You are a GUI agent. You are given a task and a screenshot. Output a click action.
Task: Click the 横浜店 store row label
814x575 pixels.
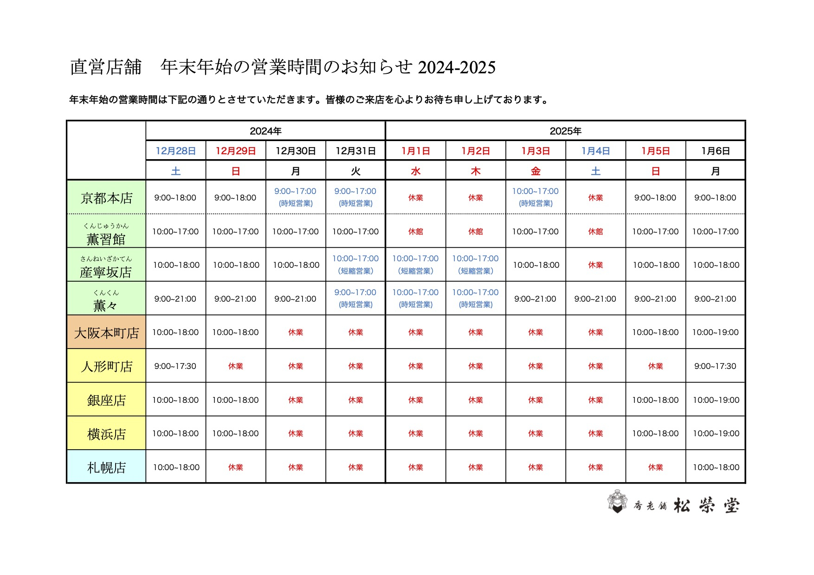(x=106, y=434)
